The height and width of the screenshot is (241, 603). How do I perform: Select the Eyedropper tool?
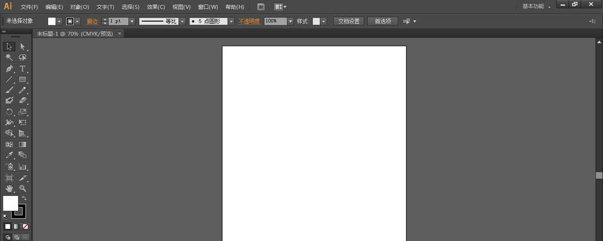[x=10, y=155]
